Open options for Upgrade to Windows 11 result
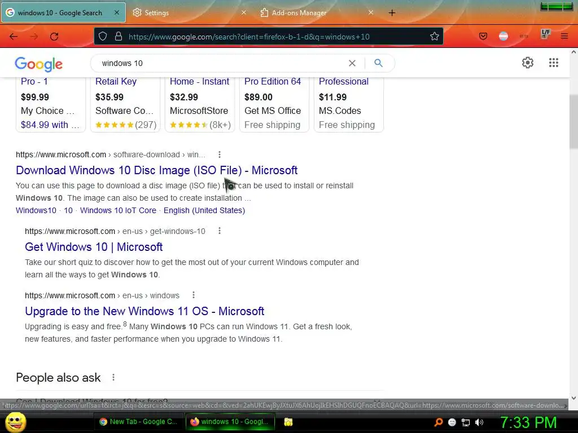The height and width of the screenshot is (433, 578). (193, 295)
